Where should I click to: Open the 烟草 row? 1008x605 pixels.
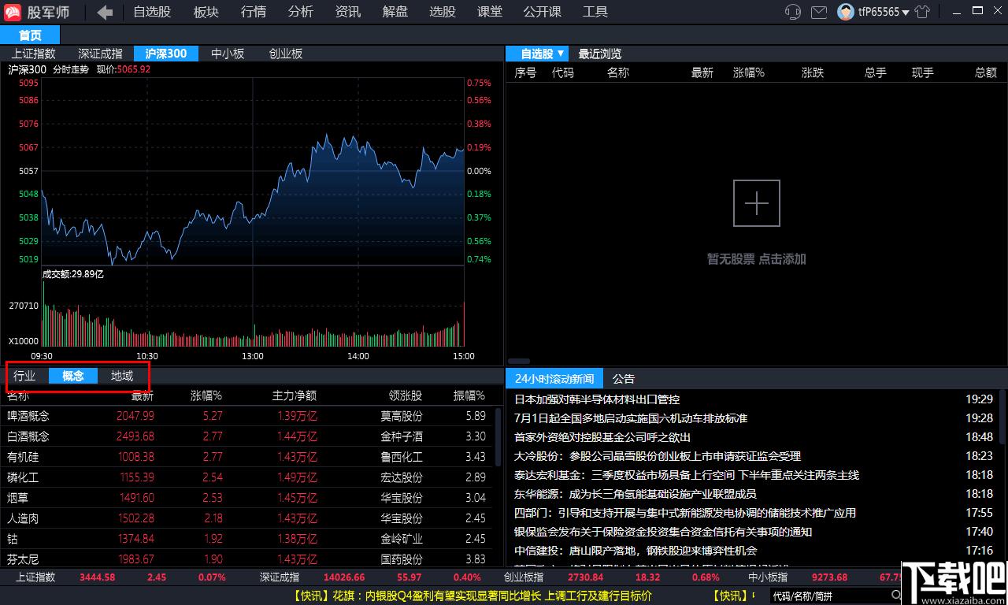246,498
